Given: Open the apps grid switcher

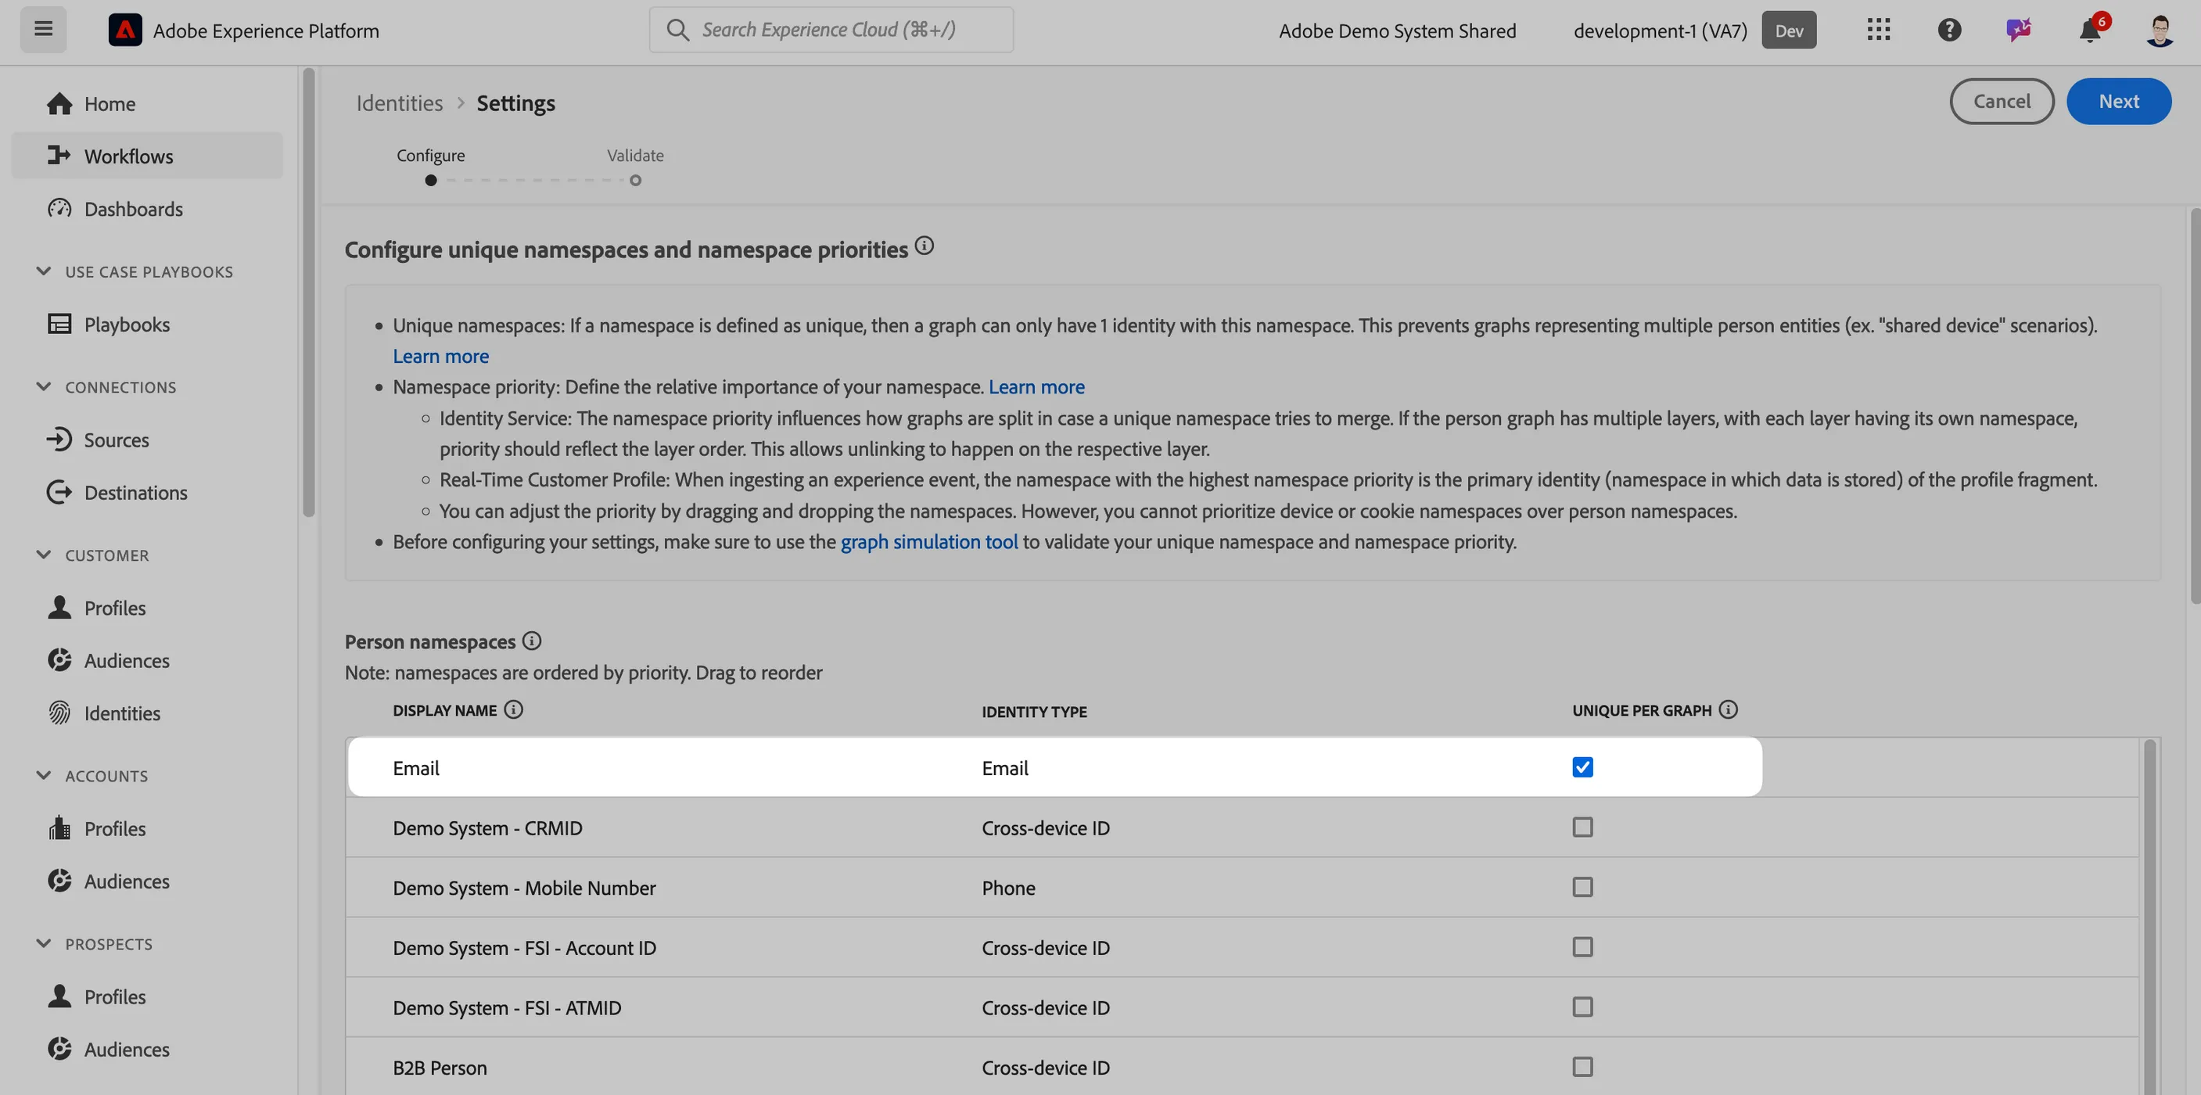Looking at the screenshot, I should tap(1878, 30).
